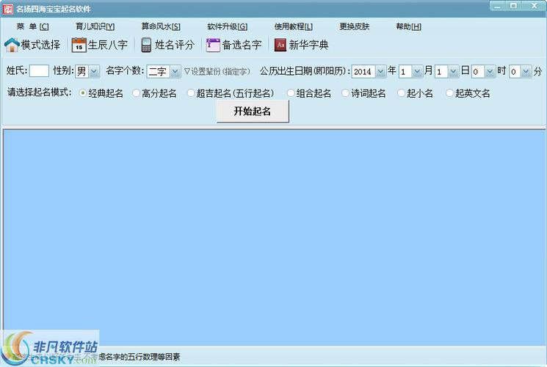Click the blue results display area

(x=274, y=237)
